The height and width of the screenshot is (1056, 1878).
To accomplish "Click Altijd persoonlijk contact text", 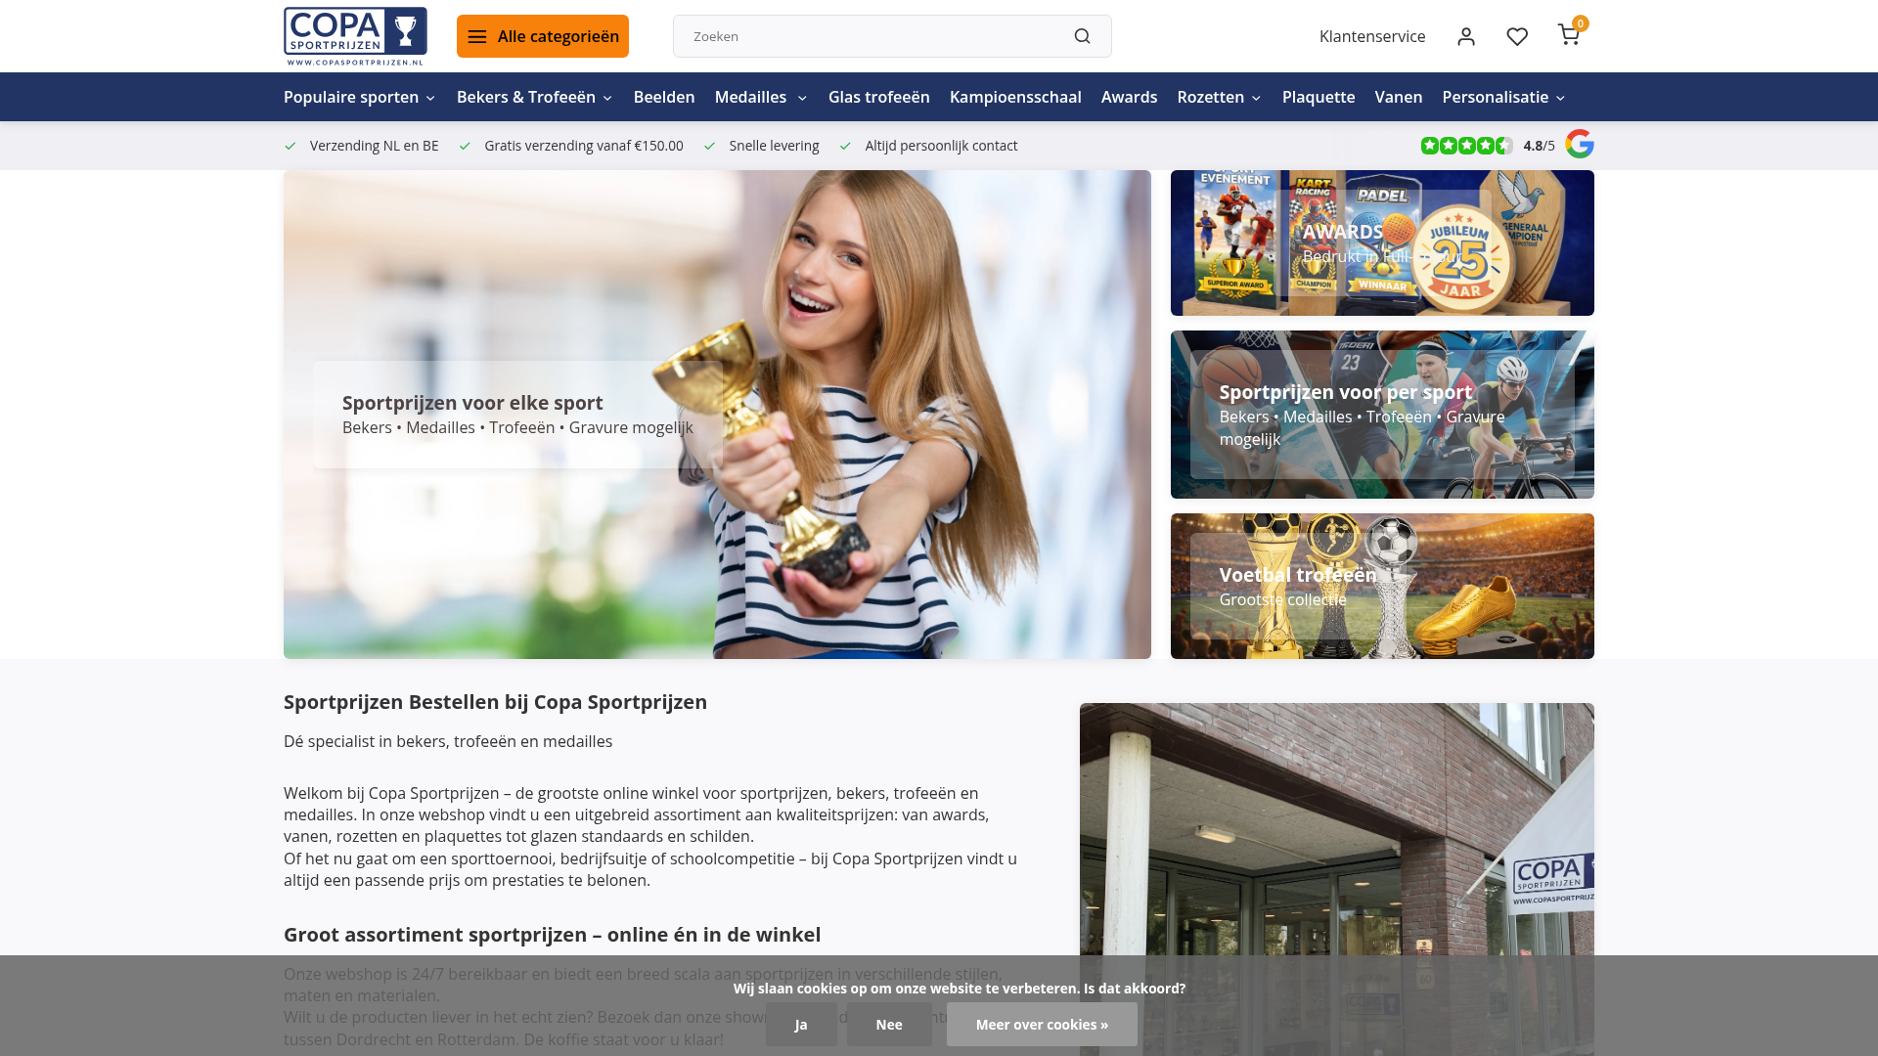I will coord(941,146).
